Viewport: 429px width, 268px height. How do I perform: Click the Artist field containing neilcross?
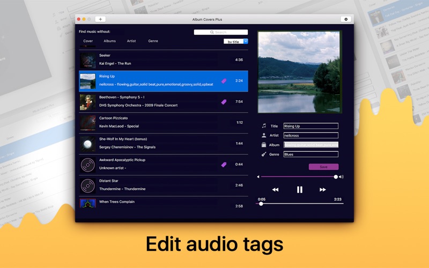point(311,136)
